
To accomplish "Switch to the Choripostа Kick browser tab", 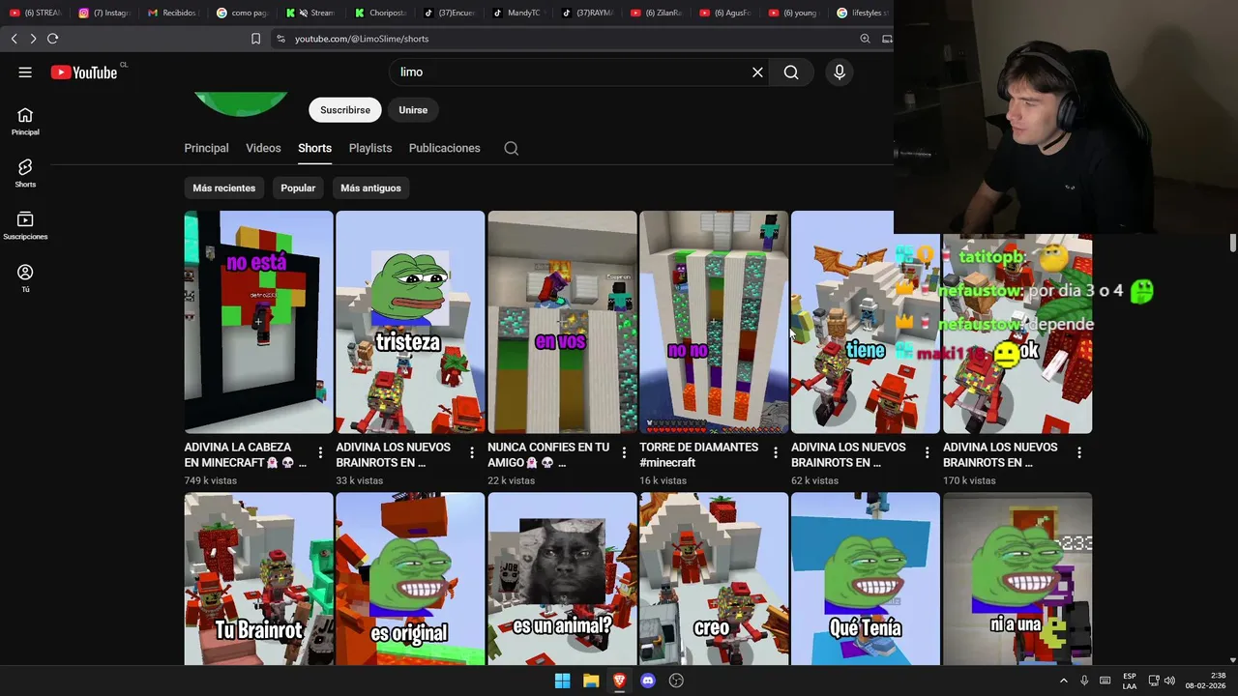I will [x=380, y=13].
